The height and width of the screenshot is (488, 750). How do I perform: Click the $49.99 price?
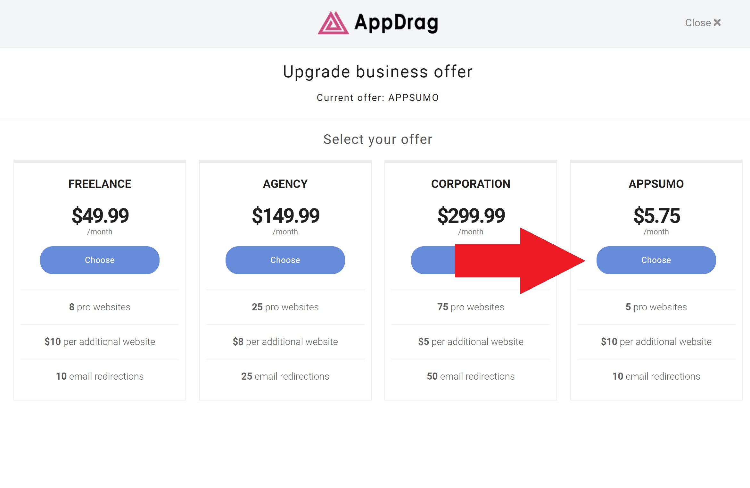(x=100, y=215)
